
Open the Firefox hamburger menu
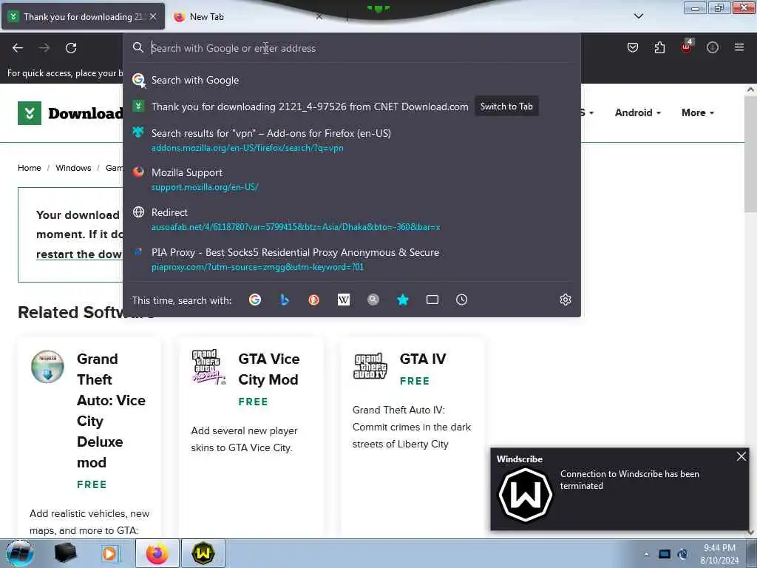coord(739,47)
